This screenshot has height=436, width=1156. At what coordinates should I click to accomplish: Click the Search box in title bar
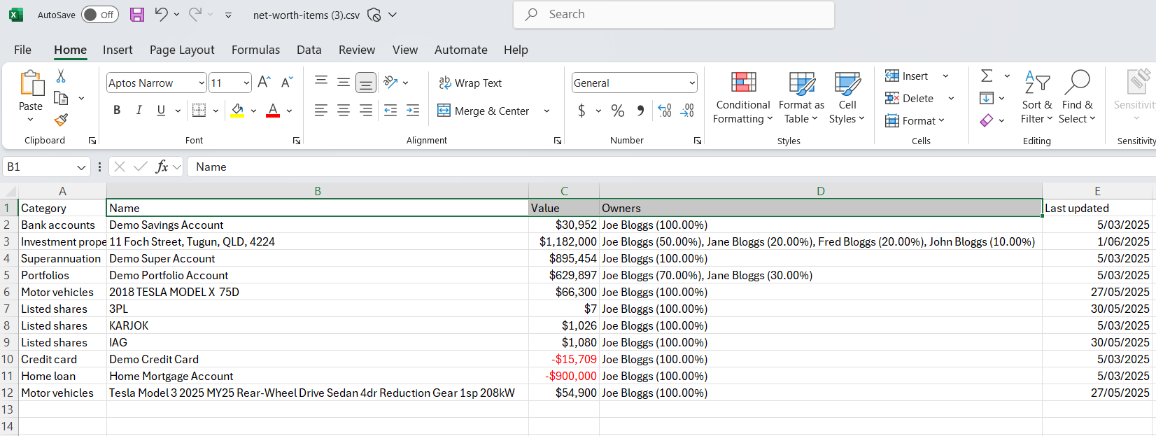[674, 15]
